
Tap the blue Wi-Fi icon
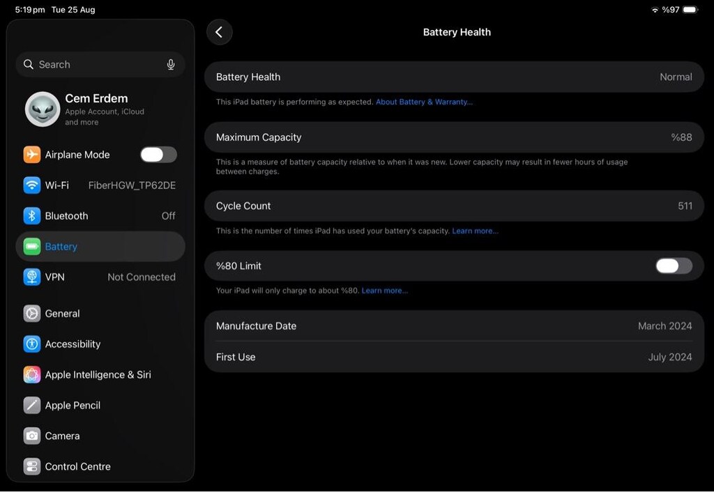[x=32, y=185]
